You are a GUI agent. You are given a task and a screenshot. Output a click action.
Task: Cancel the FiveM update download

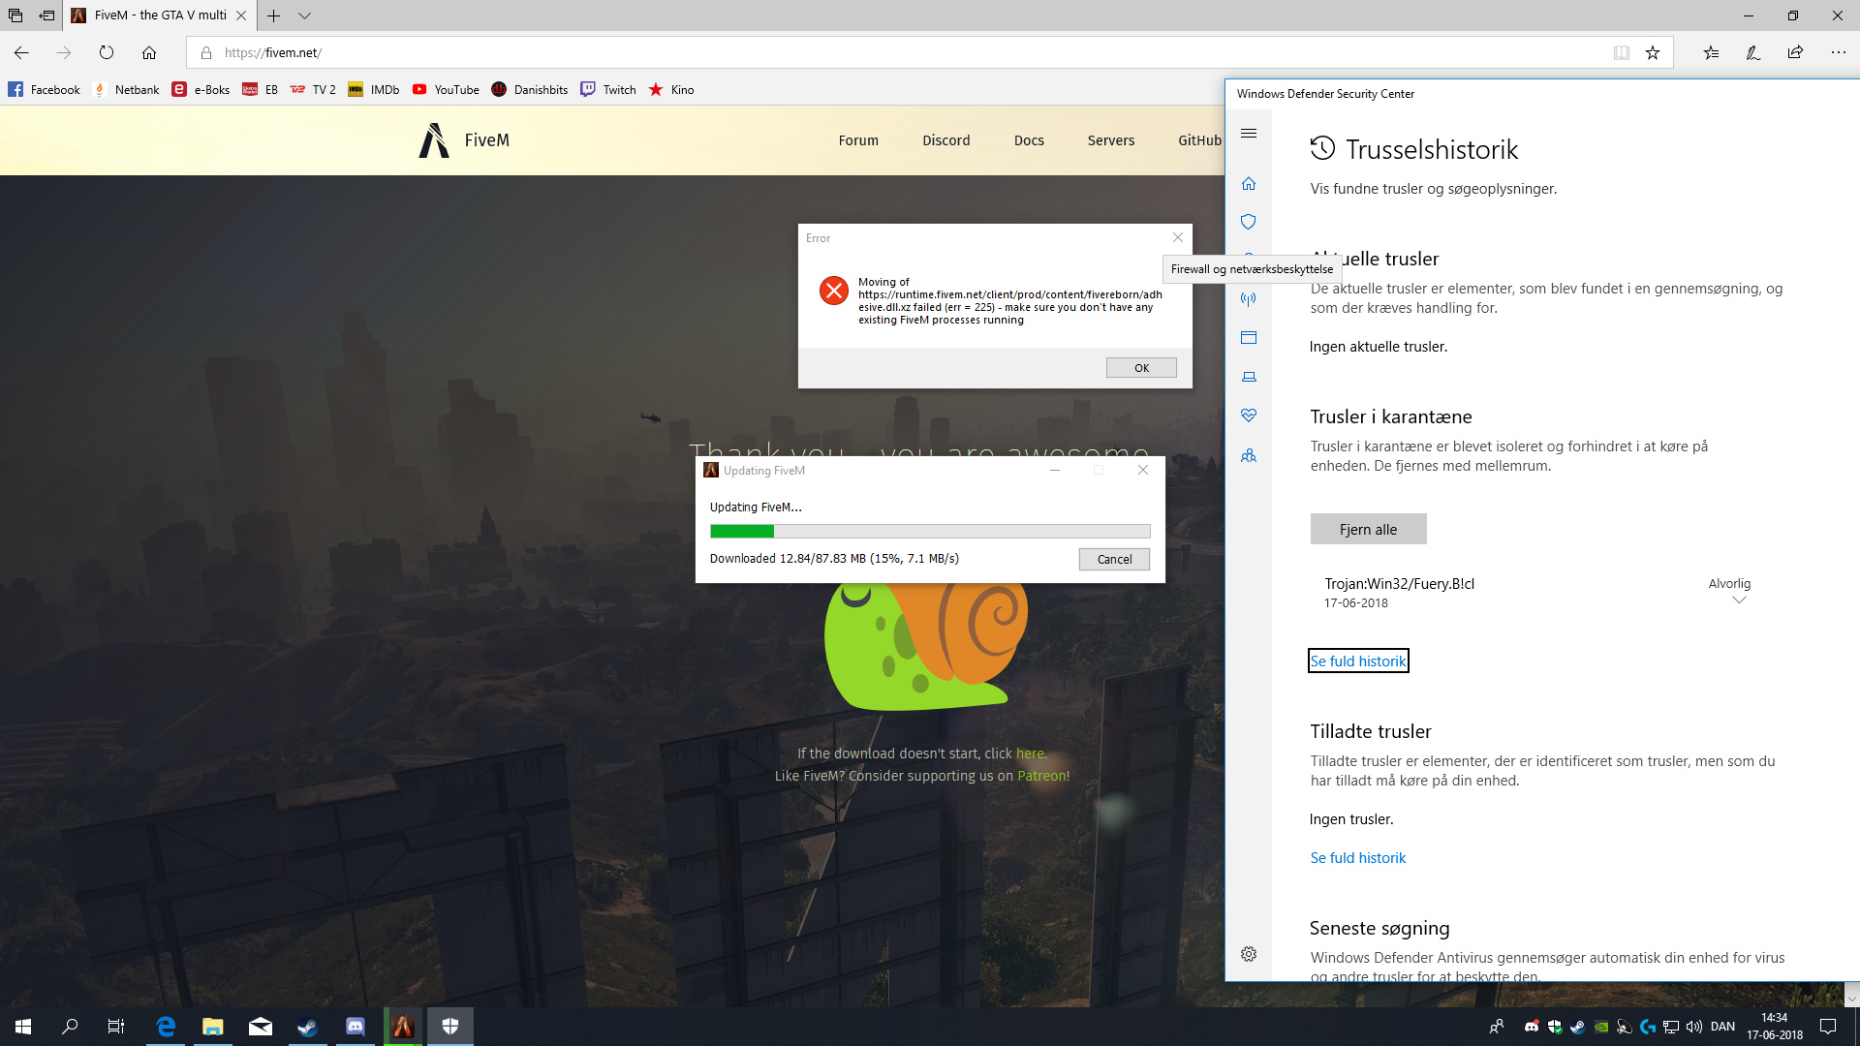pyautogui.click(x=1114, y=559)
